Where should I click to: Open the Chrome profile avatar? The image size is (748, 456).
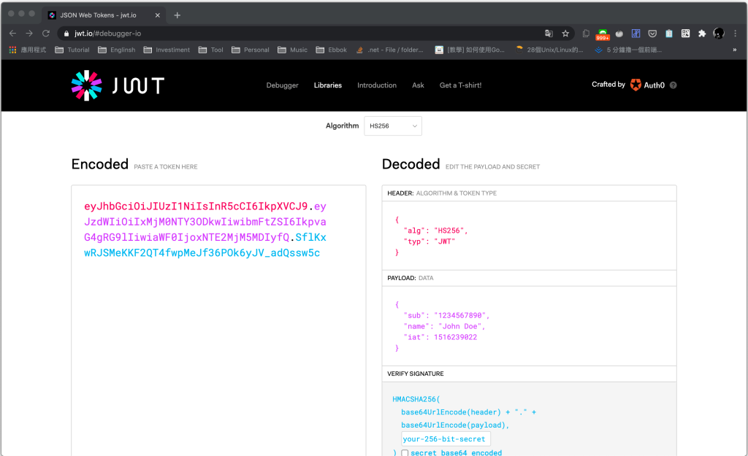[719, 34]
